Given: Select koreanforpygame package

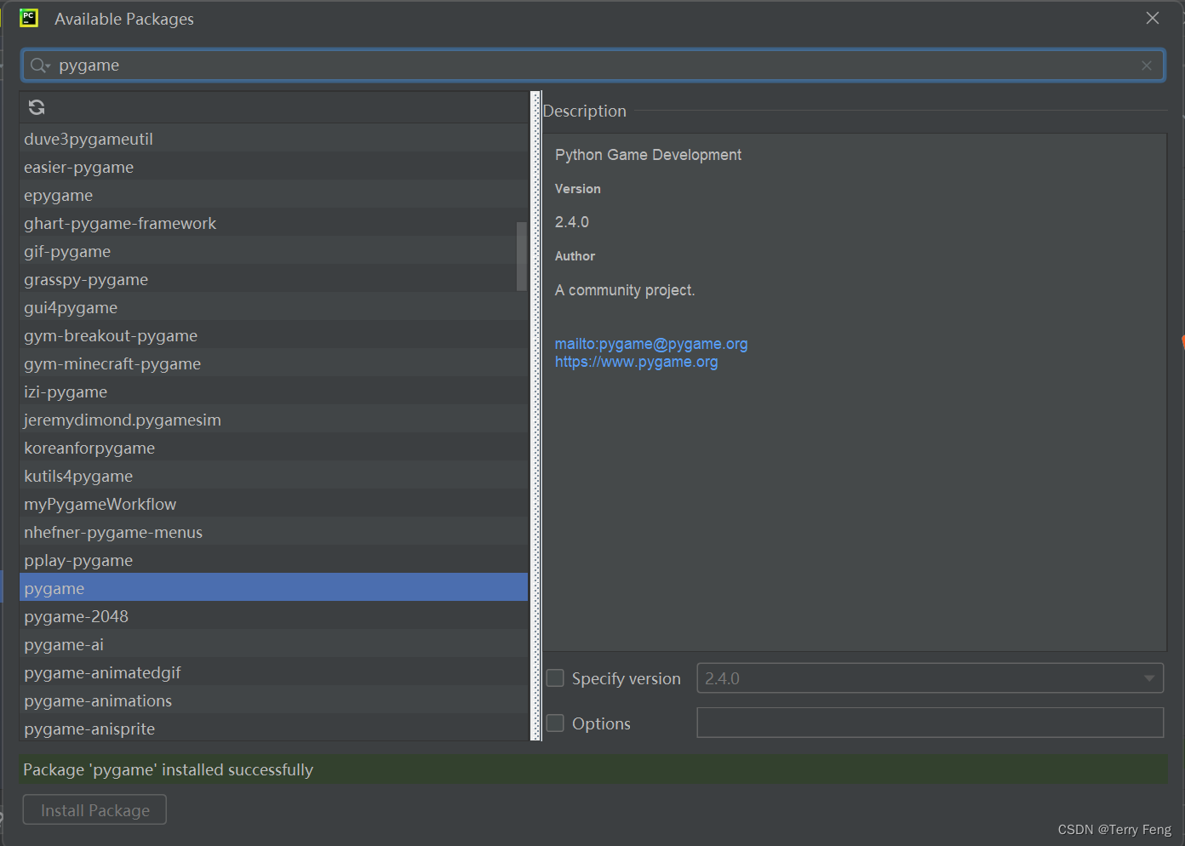Looking at the screenshot, I should (273, 448).
